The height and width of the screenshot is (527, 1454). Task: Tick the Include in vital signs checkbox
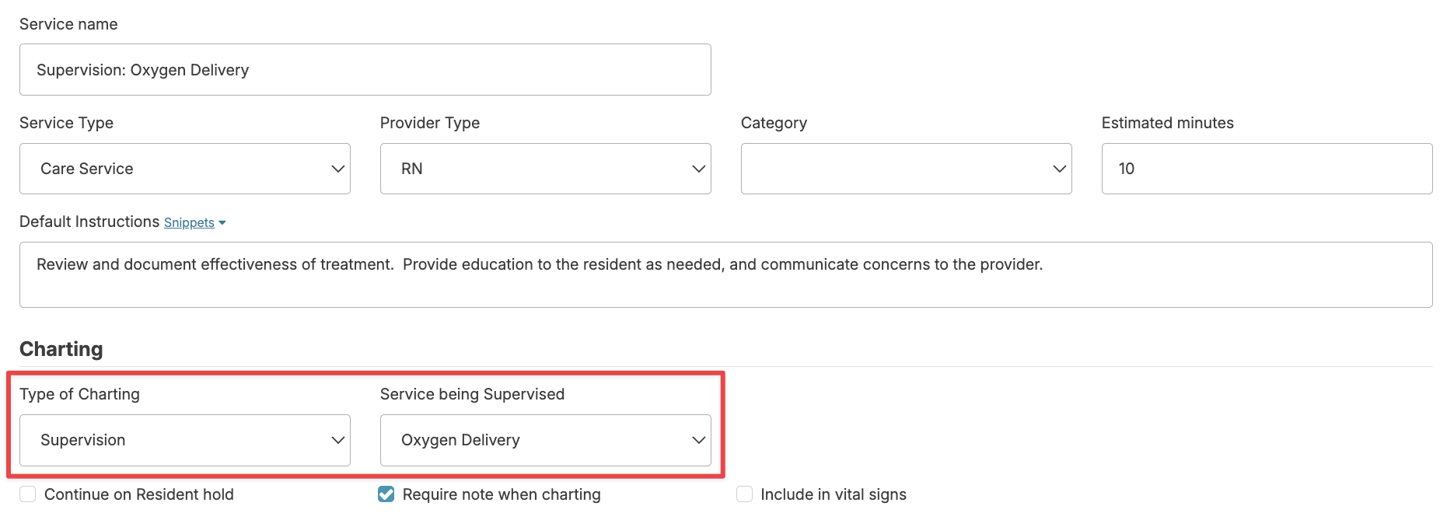pos(744,494)
